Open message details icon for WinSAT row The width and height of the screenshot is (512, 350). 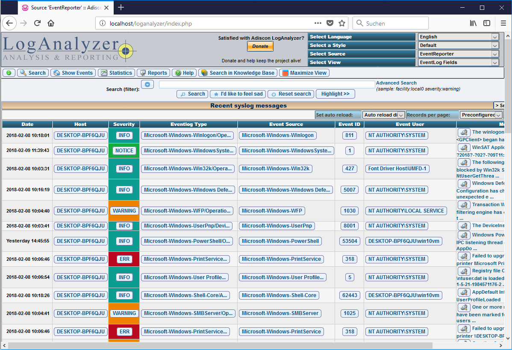(463, 147)
